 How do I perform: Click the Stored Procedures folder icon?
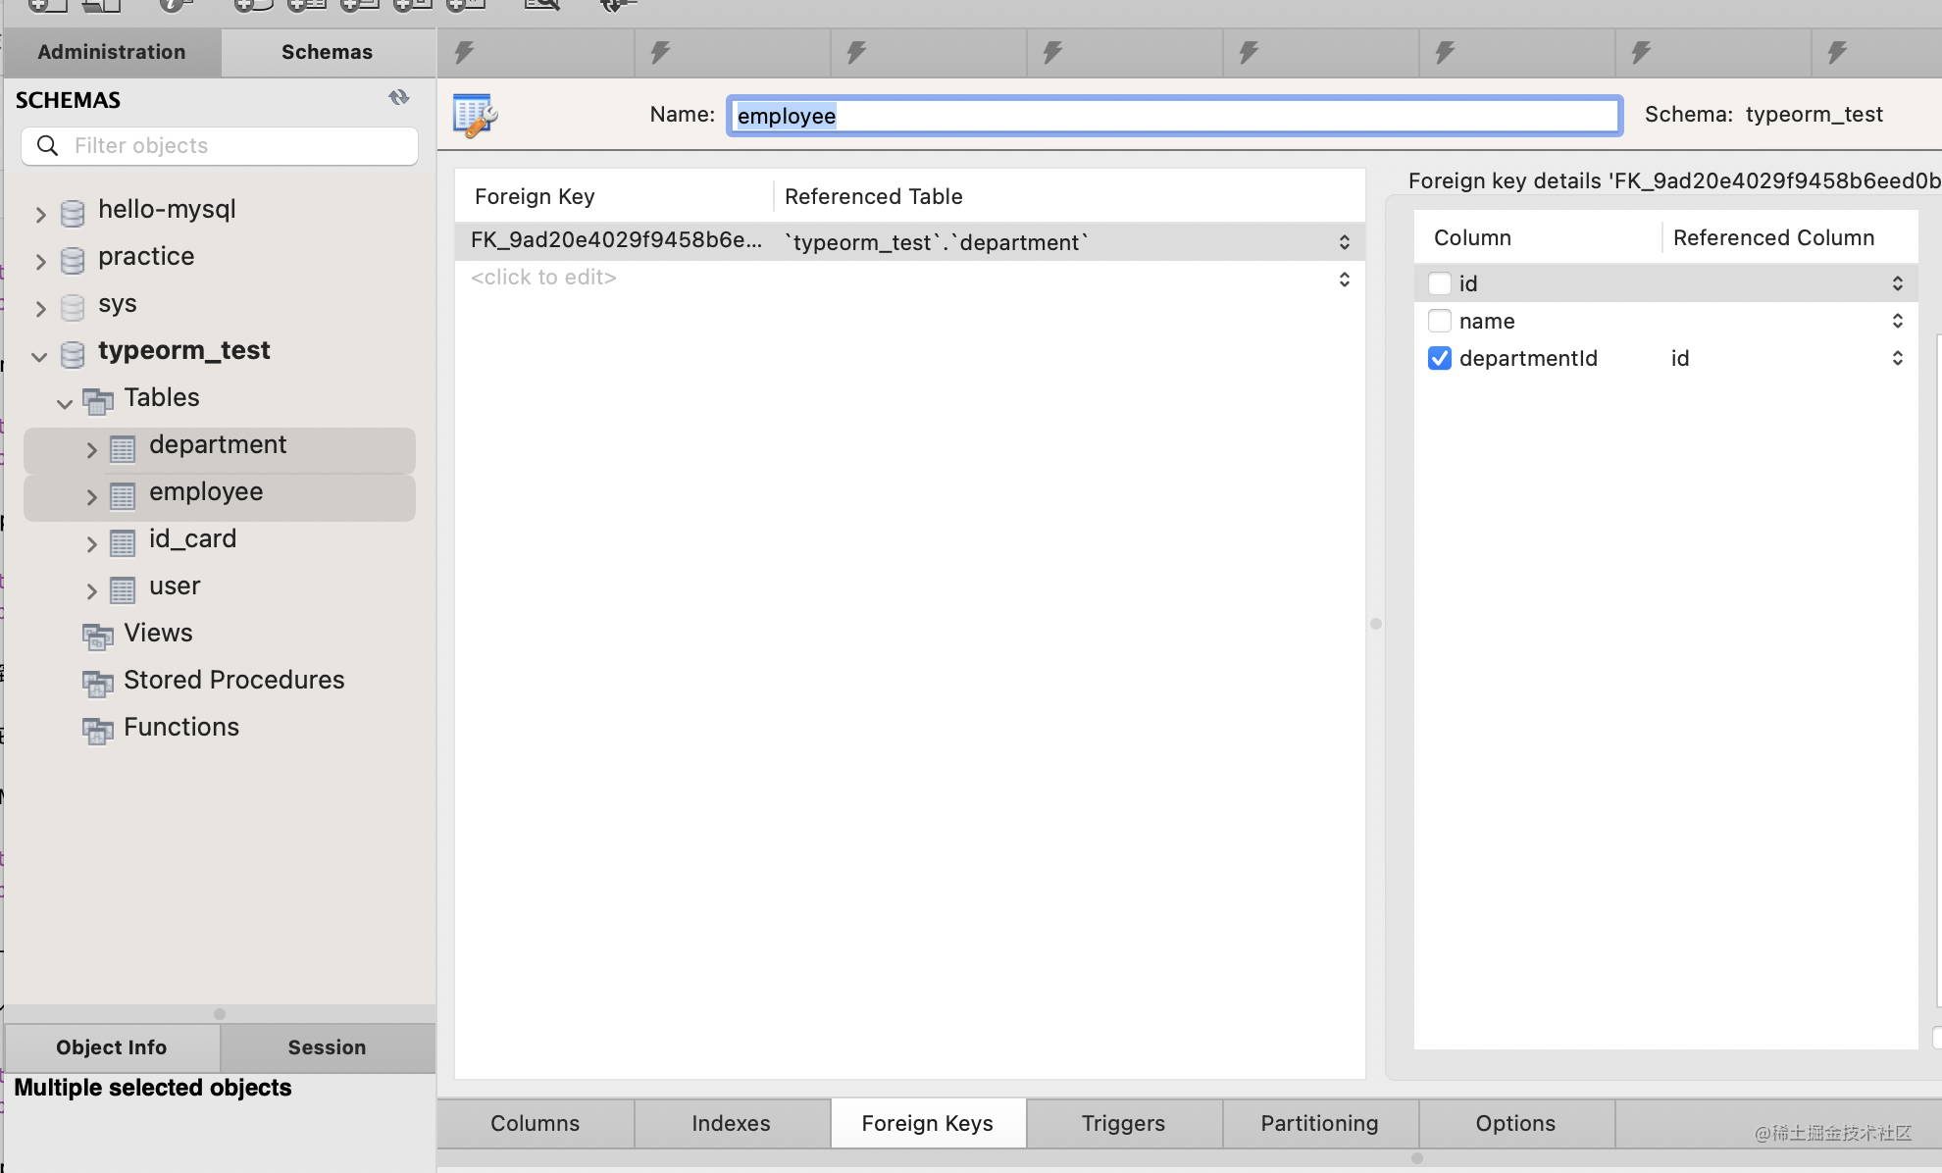coord(97,683)
